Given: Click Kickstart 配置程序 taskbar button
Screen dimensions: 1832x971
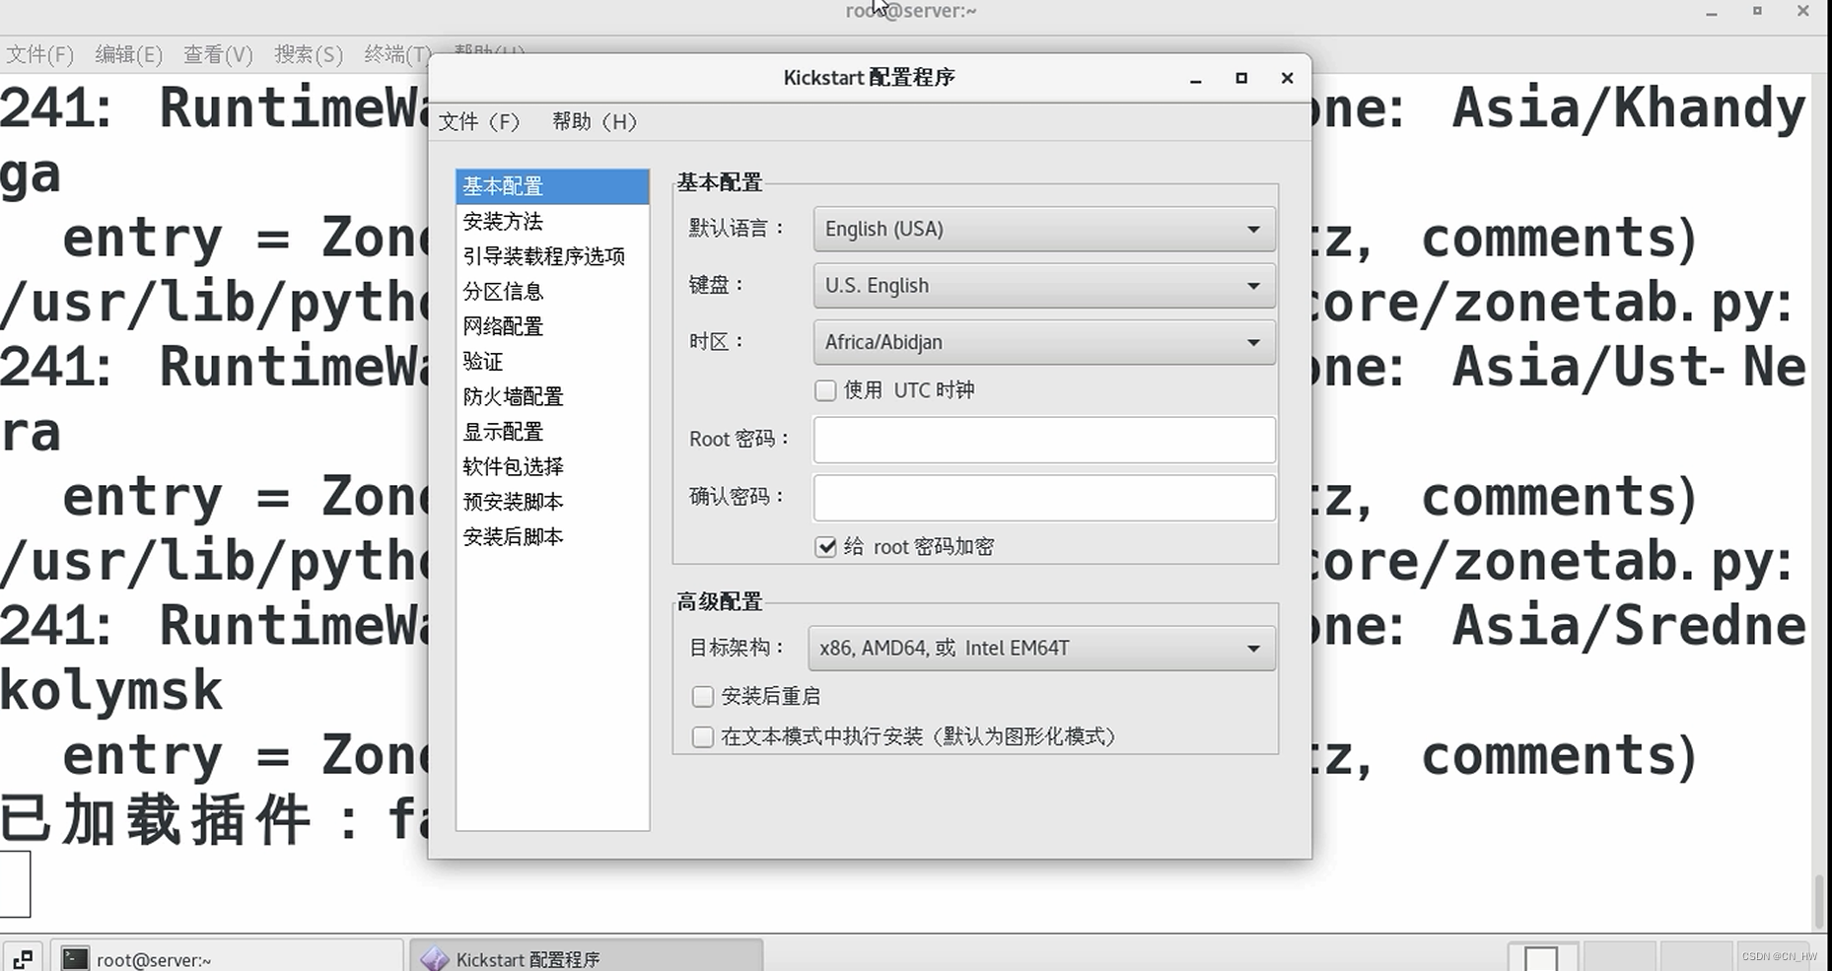Looking at the screenshot, I should pos(587,956).
